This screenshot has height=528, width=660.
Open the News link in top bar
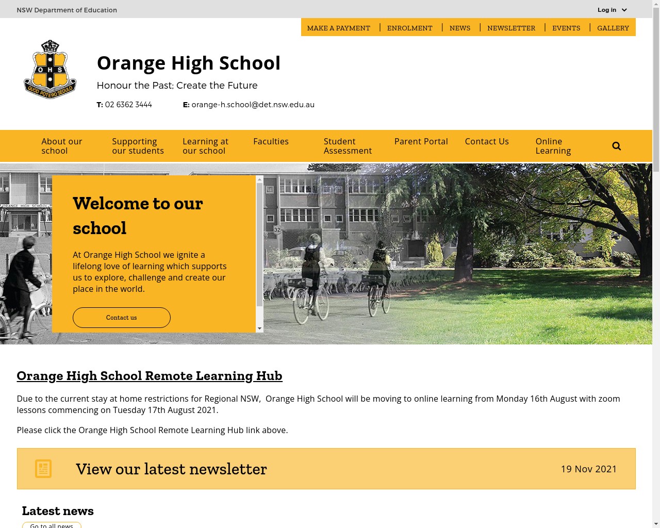click(460, 28)
